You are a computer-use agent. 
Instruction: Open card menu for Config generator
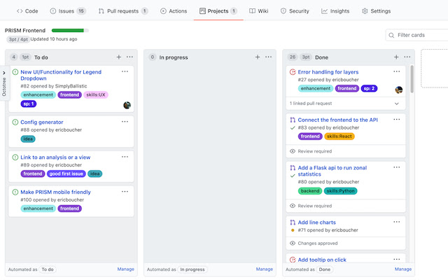tap(125, 121)
